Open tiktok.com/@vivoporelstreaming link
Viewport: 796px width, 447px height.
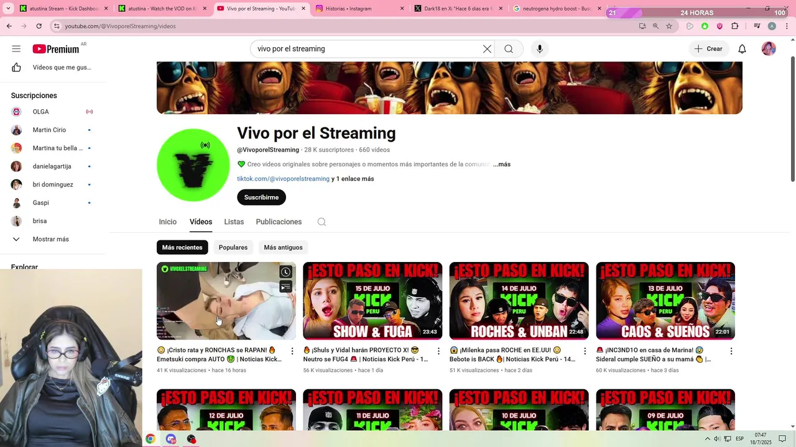tap(283, 179)
